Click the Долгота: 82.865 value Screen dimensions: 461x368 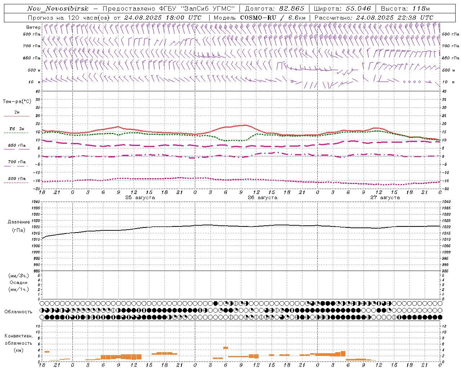tap(275, 9)
